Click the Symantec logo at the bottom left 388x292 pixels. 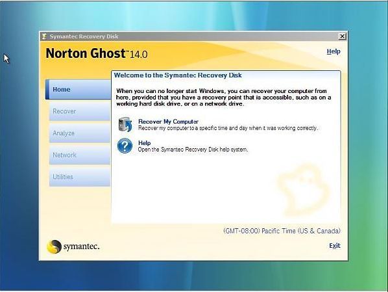coord(73,246)
